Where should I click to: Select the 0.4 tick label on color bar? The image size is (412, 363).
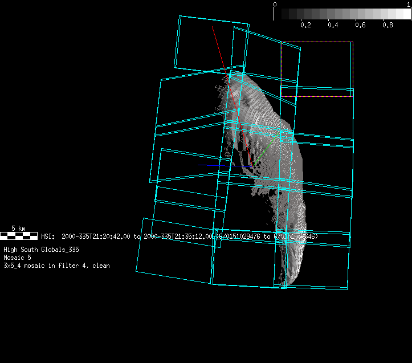pos(333,26)
